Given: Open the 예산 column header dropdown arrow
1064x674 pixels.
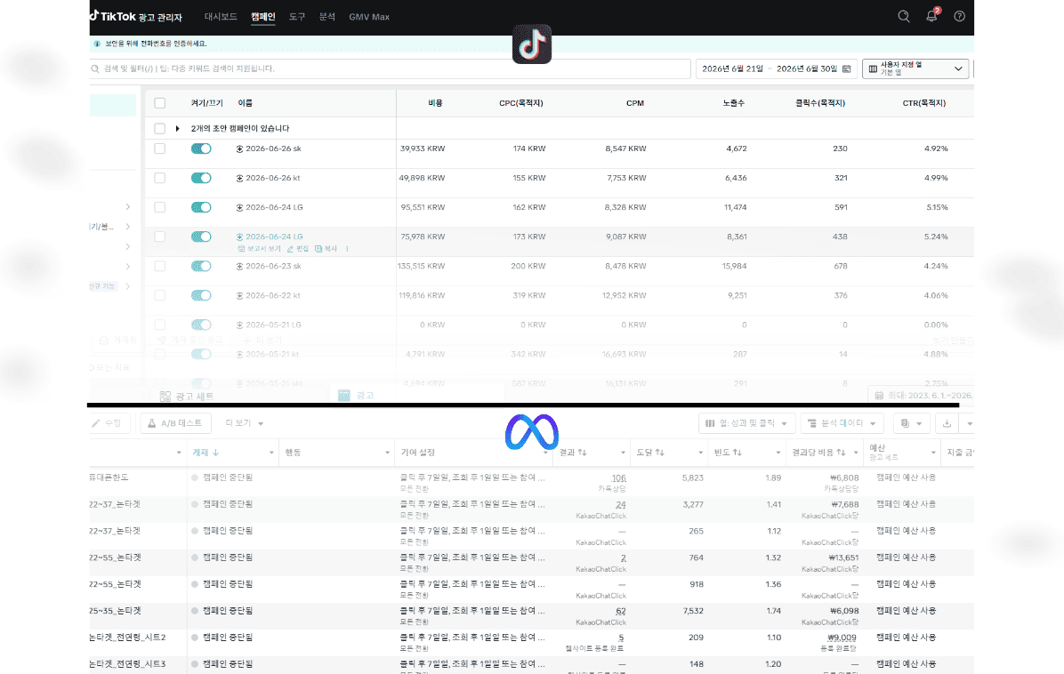Looking at the screenshot, I should click(933, 453).
